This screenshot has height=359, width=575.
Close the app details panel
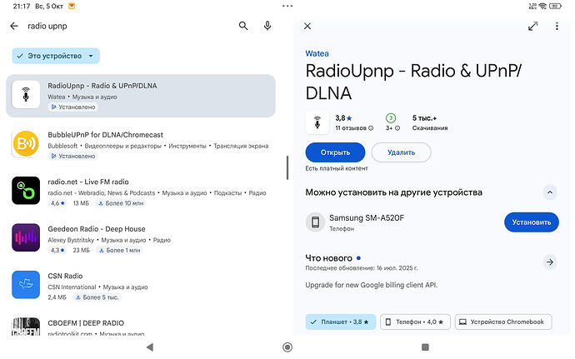pyautogui.click(x=307, y=26)
